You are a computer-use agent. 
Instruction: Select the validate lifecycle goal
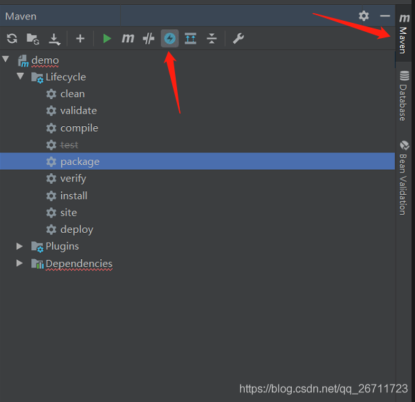197,111
